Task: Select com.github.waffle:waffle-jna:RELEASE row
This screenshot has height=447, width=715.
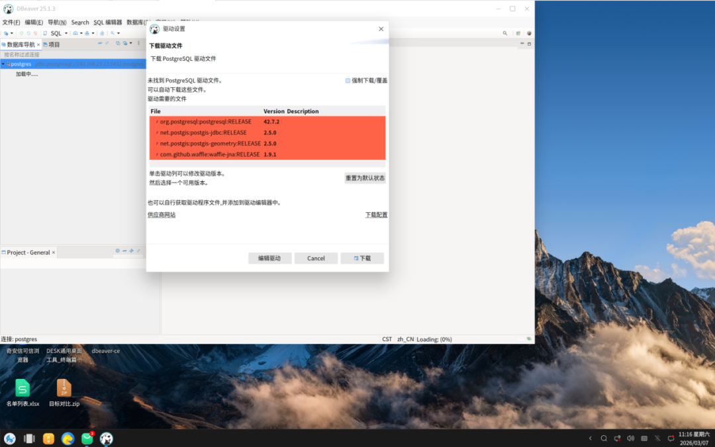Action: pos(267,155)
